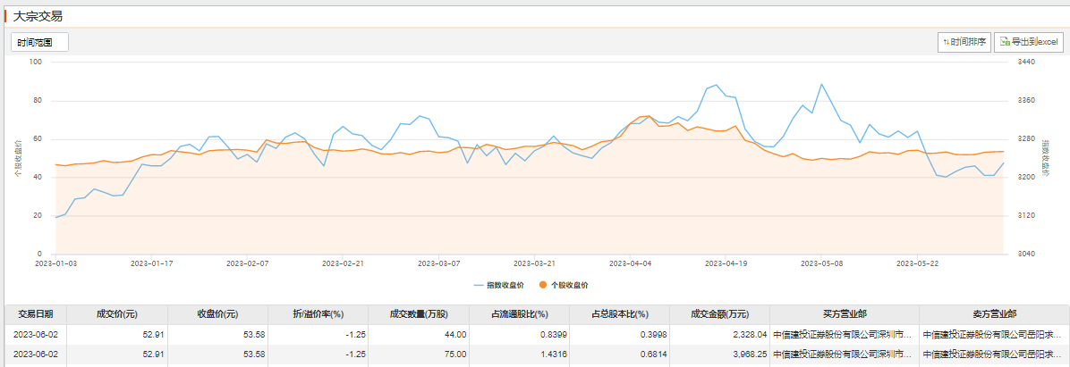Viewport: 1070px width, 367px height.
Task: Click the 大宗交易 section title
Action: (38, 16)
